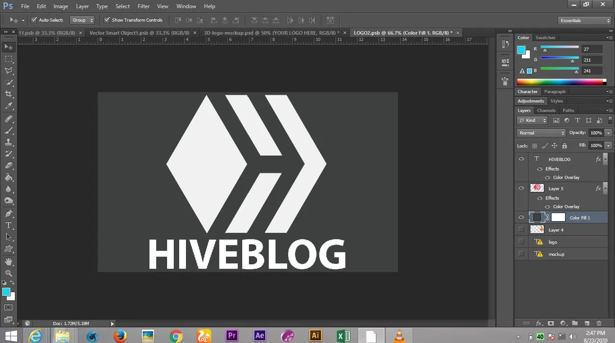Click add layer mask icon
This screenshot has height=343, width=615.
coord(551,323)
